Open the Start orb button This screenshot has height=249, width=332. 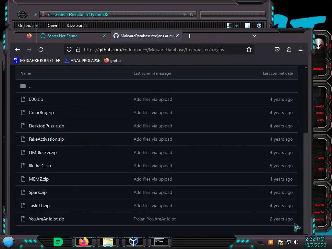click(8, 242)
